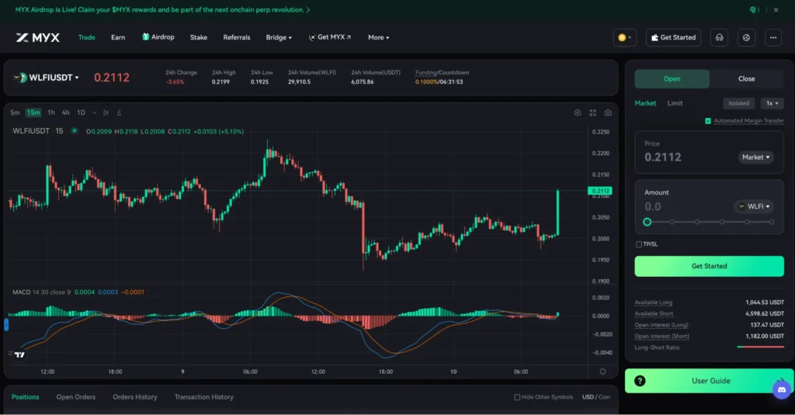
Task: Click the Amount input field
Action: [683, 207]
